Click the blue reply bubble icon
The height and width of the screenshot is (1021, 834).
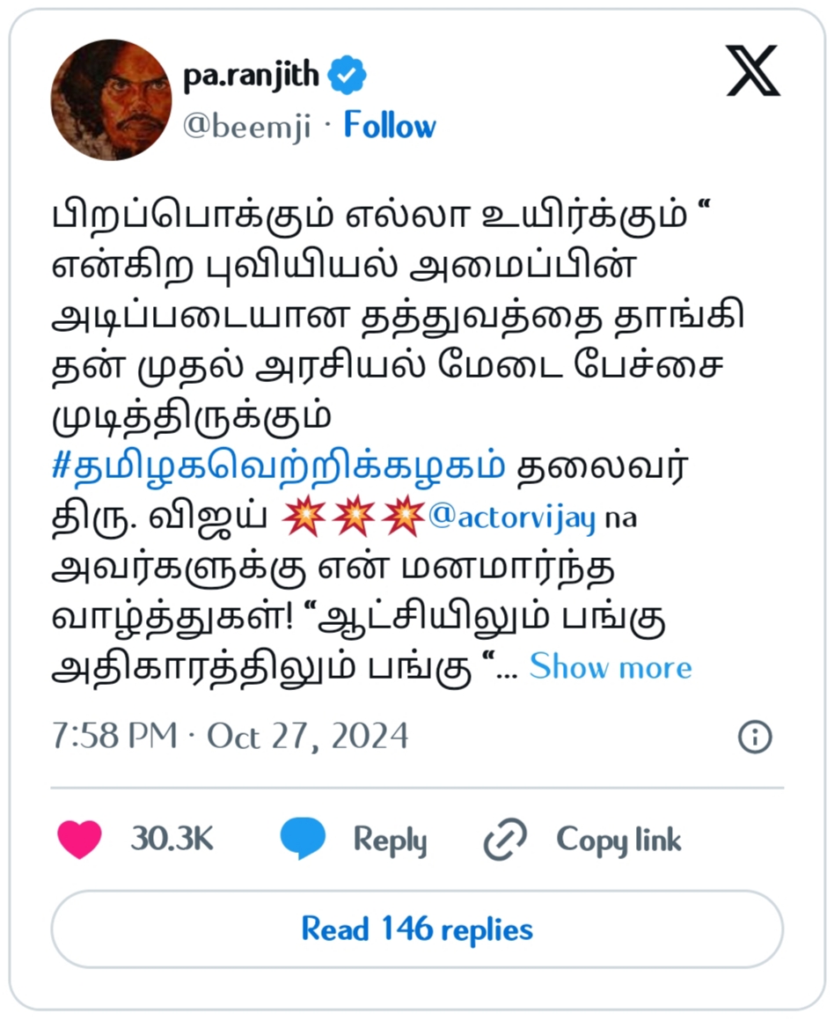pos(303,839)
